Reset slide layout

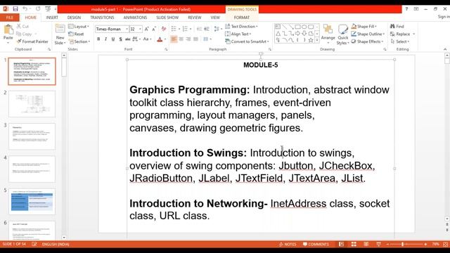(x=77, y=34)
